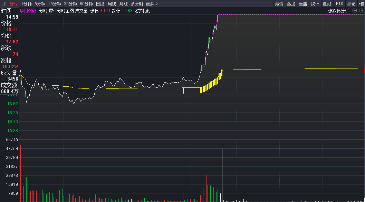Screen dimensions: 365x202
Task: Select the 成交量 volume indicator label
Action: pyautogui.click(x=81, y=11)
